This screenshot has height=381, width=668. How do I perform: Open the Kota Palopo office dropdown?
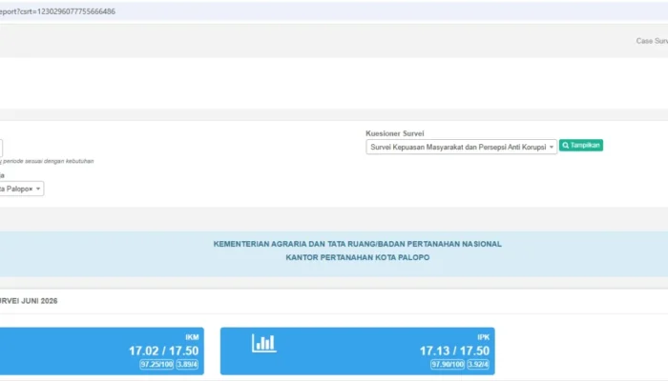[21, 189]
